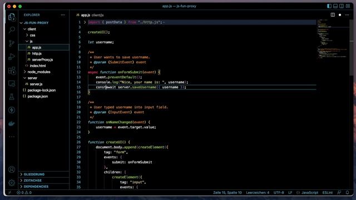The width and height of the screenshot is (356, 200).
Task: Open Source Control view
Action: click(12, 43)
